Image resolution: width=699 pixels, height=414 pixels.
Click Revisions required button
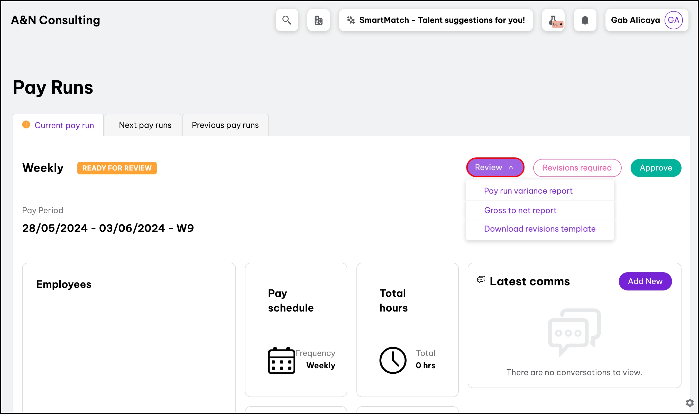tap(577, 168)
